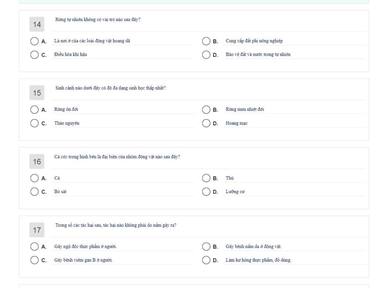Click the question 17 number badge
This screenshot has width=370, height=288.
point(37,230)
